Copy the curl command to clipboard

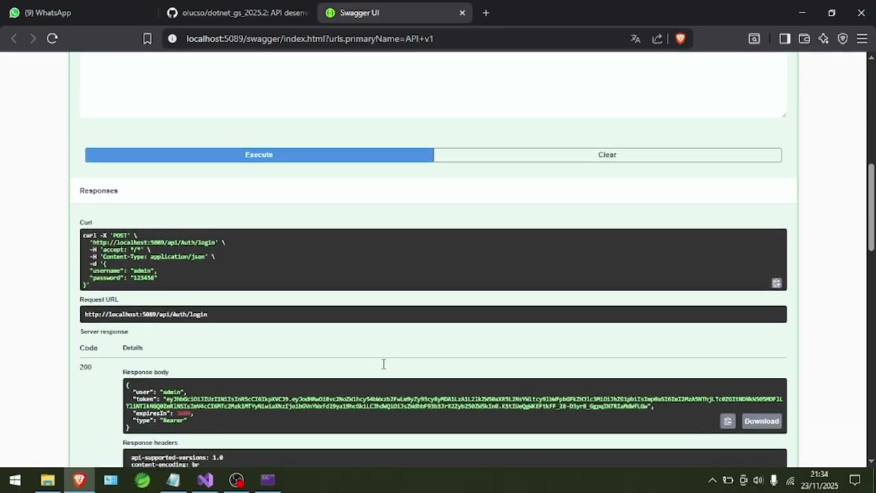tap(776, 283)
